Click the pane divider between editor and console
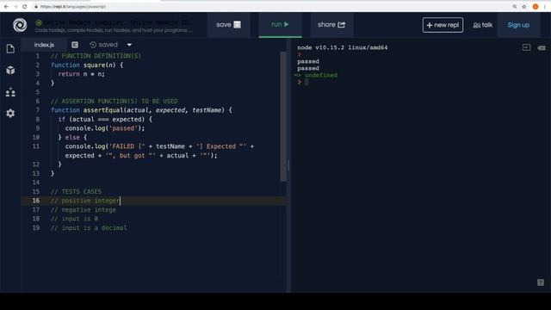 pos(289,165)
